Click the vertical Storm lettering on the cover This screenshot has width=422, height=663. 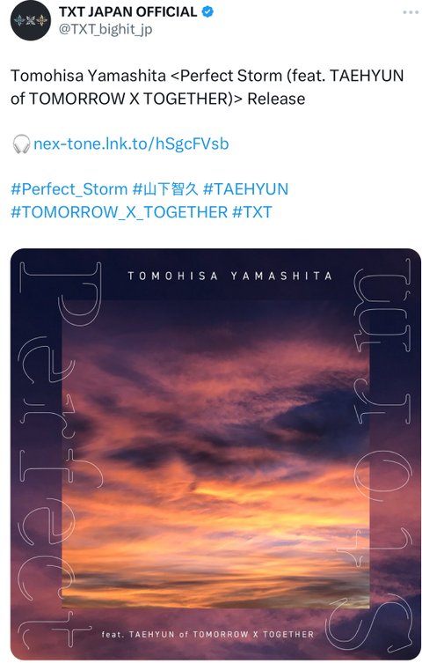click(x=382, y=459)
